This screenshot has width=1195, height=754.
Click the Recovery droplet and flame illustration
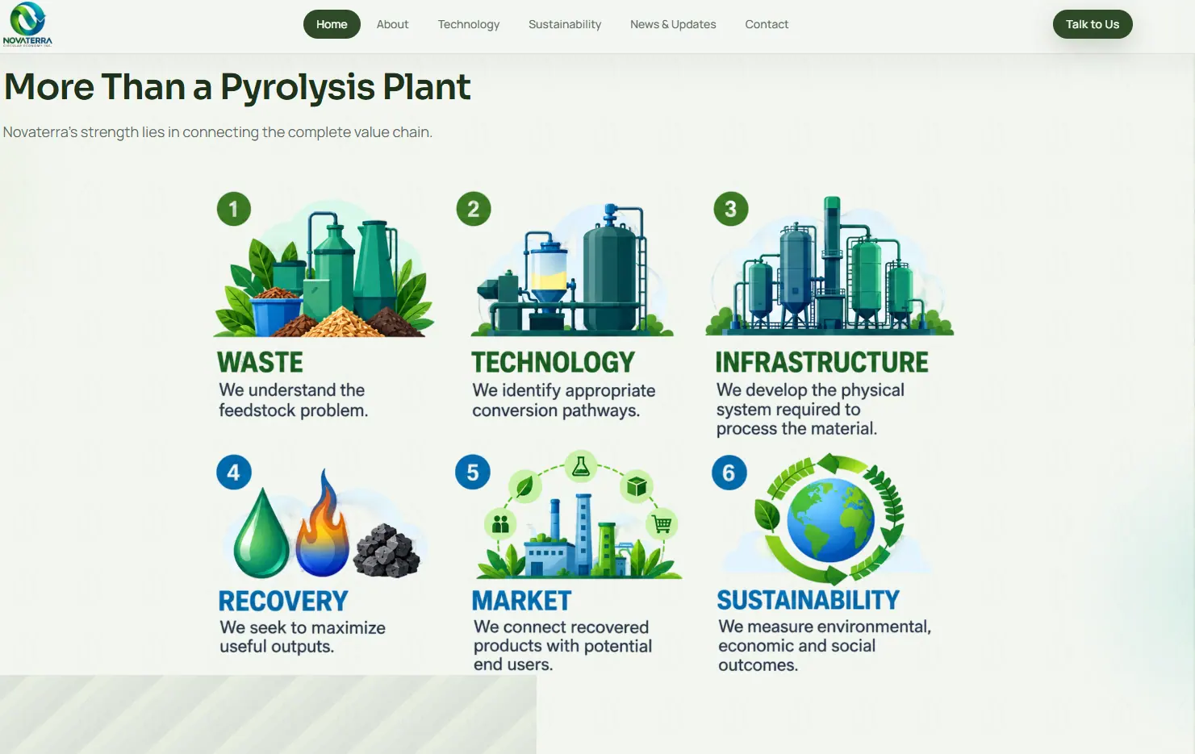pyautogui.click(x=326, y=524)
